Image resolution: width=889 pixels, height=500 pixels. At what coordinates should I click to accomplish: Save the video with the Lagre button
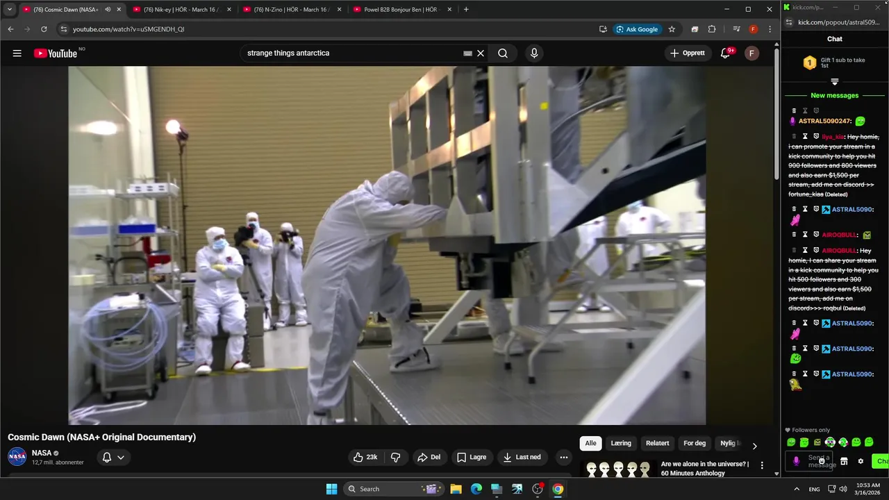tap(472, 457)
